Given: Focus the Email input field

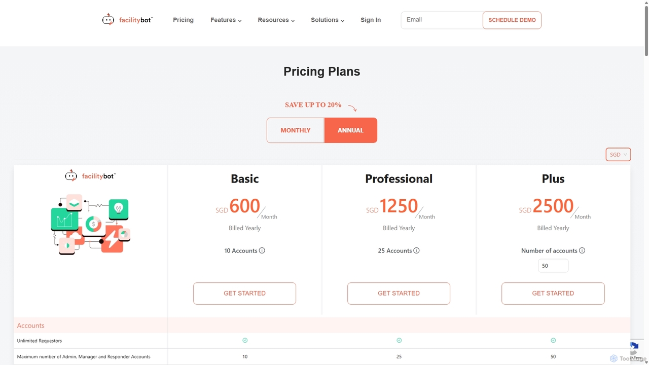Looking at the screenshot, I should coord(442,20).
